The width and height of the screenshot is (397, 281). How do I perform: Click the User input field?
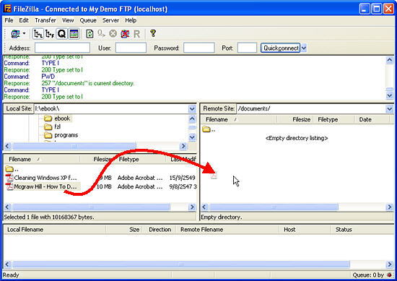click(x=131, y=48)
